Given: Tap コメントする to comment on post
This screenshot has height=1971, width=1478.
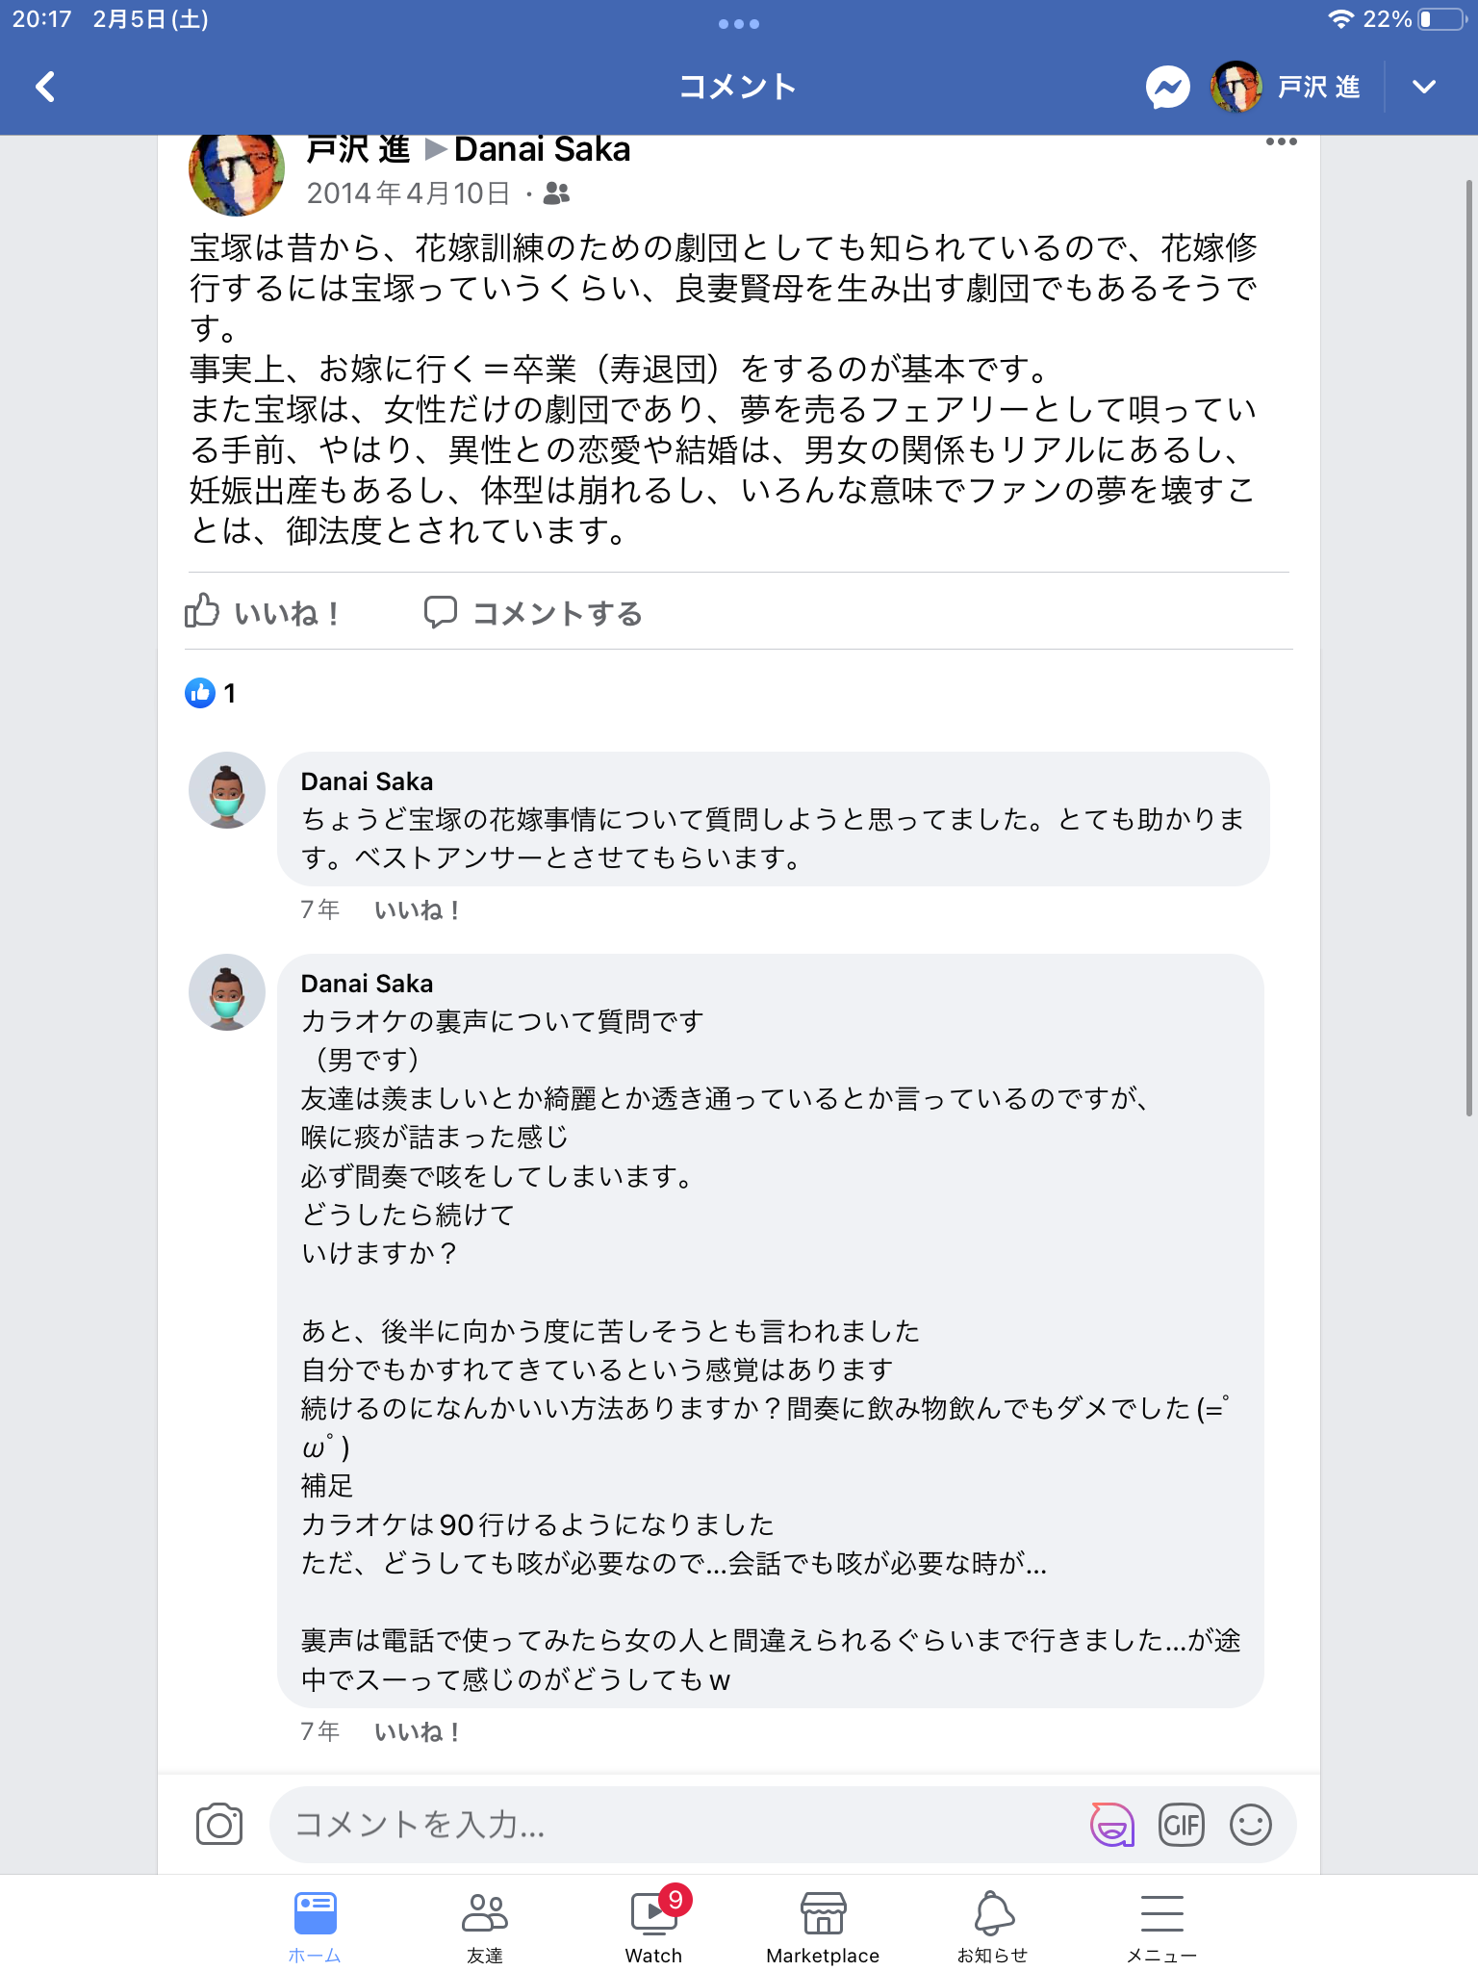Looking at the screenshot, I should point(534,612).
